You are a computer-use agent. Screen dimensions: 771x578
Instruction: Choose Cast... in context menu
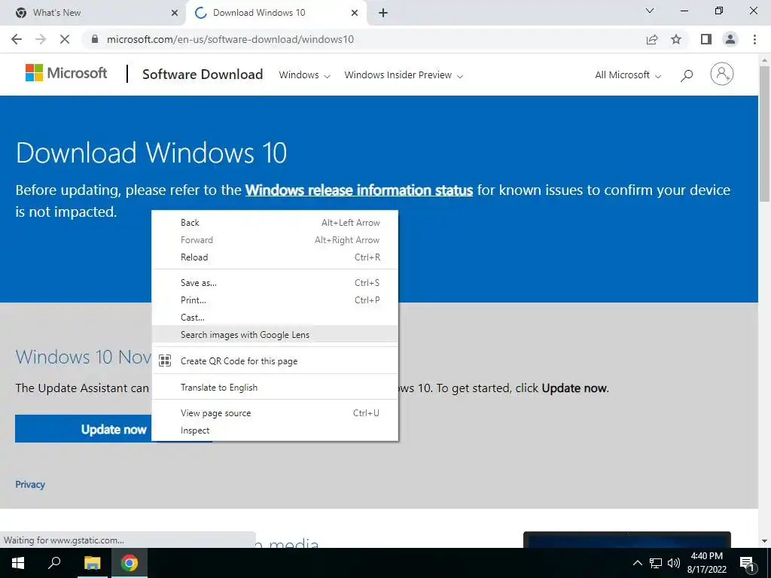pos(275,317)
